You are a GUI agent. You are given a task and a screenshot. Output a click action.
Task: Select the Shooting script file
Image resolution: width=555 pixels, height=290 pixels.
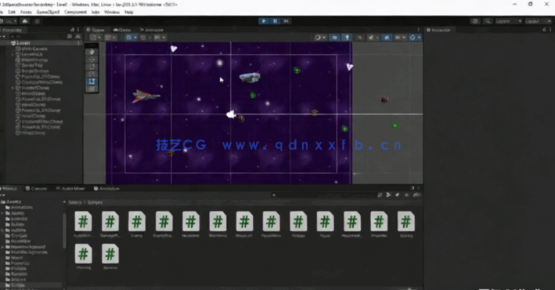coord(83,257)
